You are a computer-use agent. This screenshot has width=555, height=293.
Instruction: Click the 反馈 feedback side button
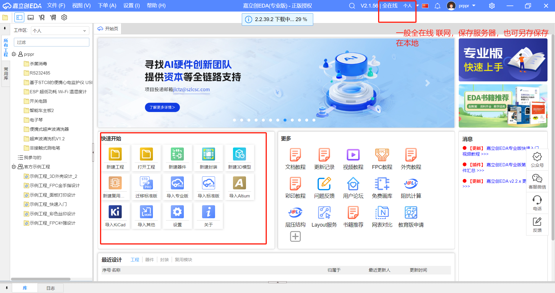[537, 225]
